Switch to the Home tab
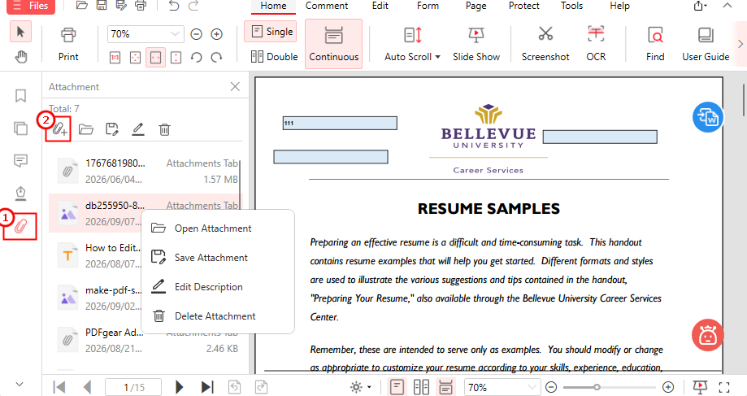The height and width of the screenshot is (396, 747). 273,7
